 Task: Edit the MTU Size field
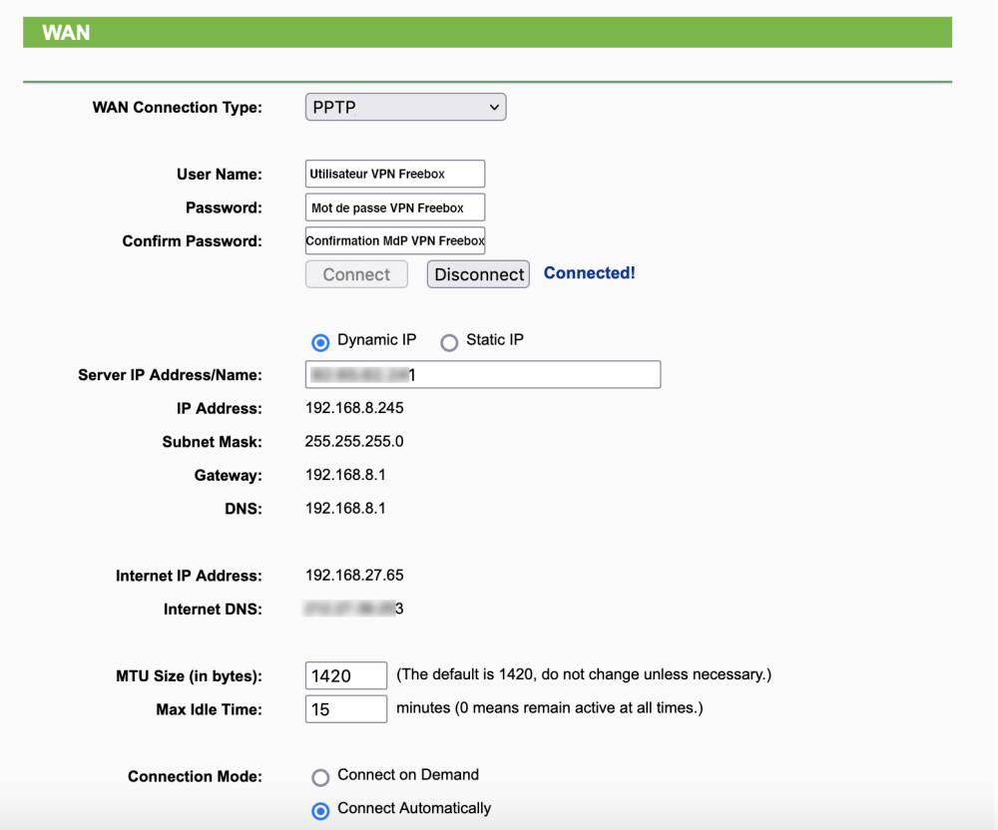(345, 675)
